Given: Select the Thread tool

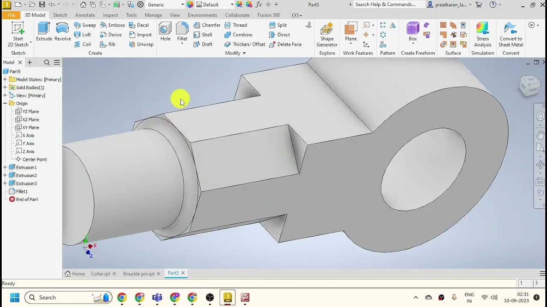Looking at the screenshot, I should click(235, 25).
